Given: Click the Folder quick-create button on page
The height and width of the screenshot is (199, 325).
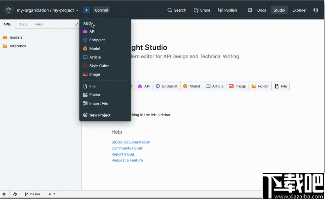Looking at the screenshot, I should [x=260, y=86].
